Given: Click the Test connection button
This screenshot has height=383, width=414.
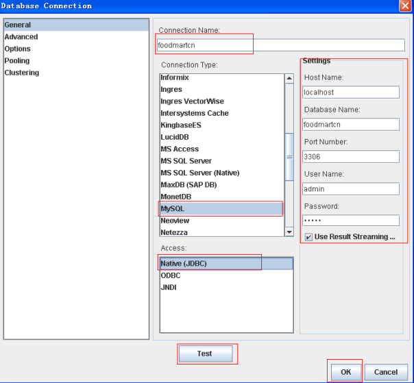Looking at the screenshot, I should point(206,354).
